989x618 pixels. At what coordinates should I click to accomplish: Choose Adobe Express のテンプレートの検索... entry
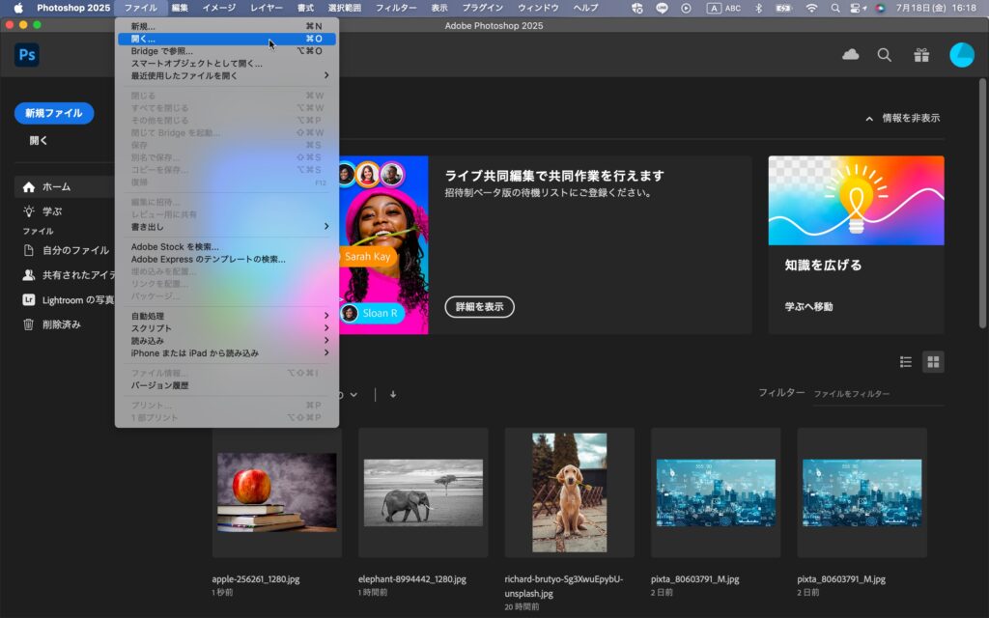(227, 259)
